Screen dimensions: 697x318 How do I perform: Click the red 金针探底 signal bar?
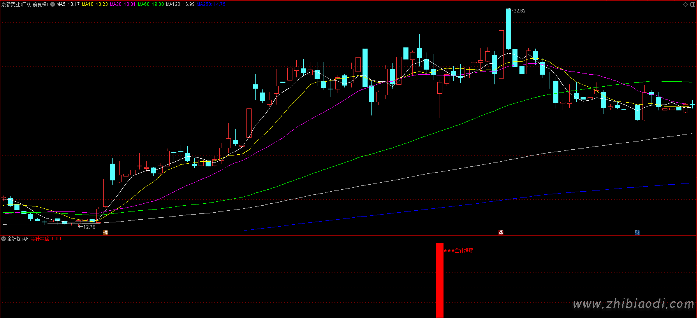pyautogui.click(x=440, y=280)
